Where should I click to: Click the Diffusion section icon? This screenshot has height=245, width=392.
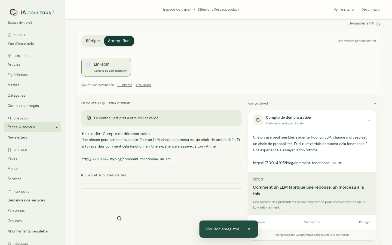click(x=10, y=118)
